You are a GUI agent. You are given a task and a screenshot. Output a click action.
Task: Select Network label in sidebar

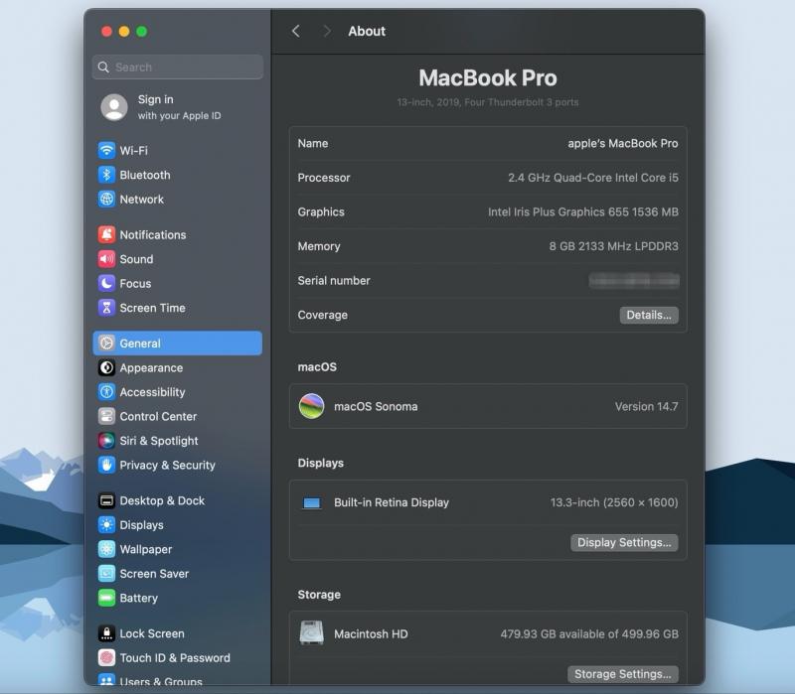141,200
